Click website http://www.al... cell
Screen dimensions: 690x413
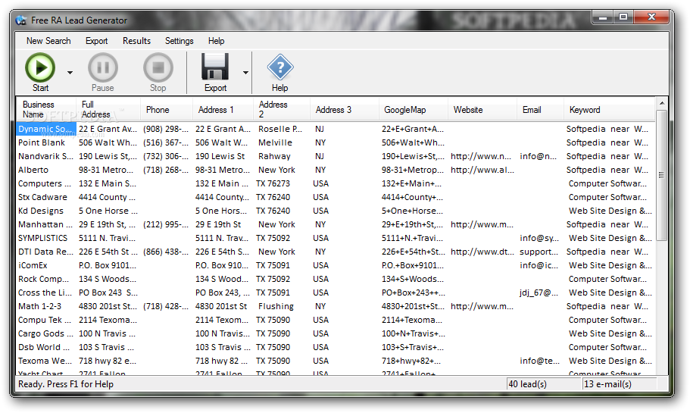click(x=482, y=170)
